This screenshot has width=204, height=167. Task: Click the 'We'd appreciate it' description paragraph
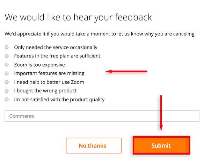(100, 33)
